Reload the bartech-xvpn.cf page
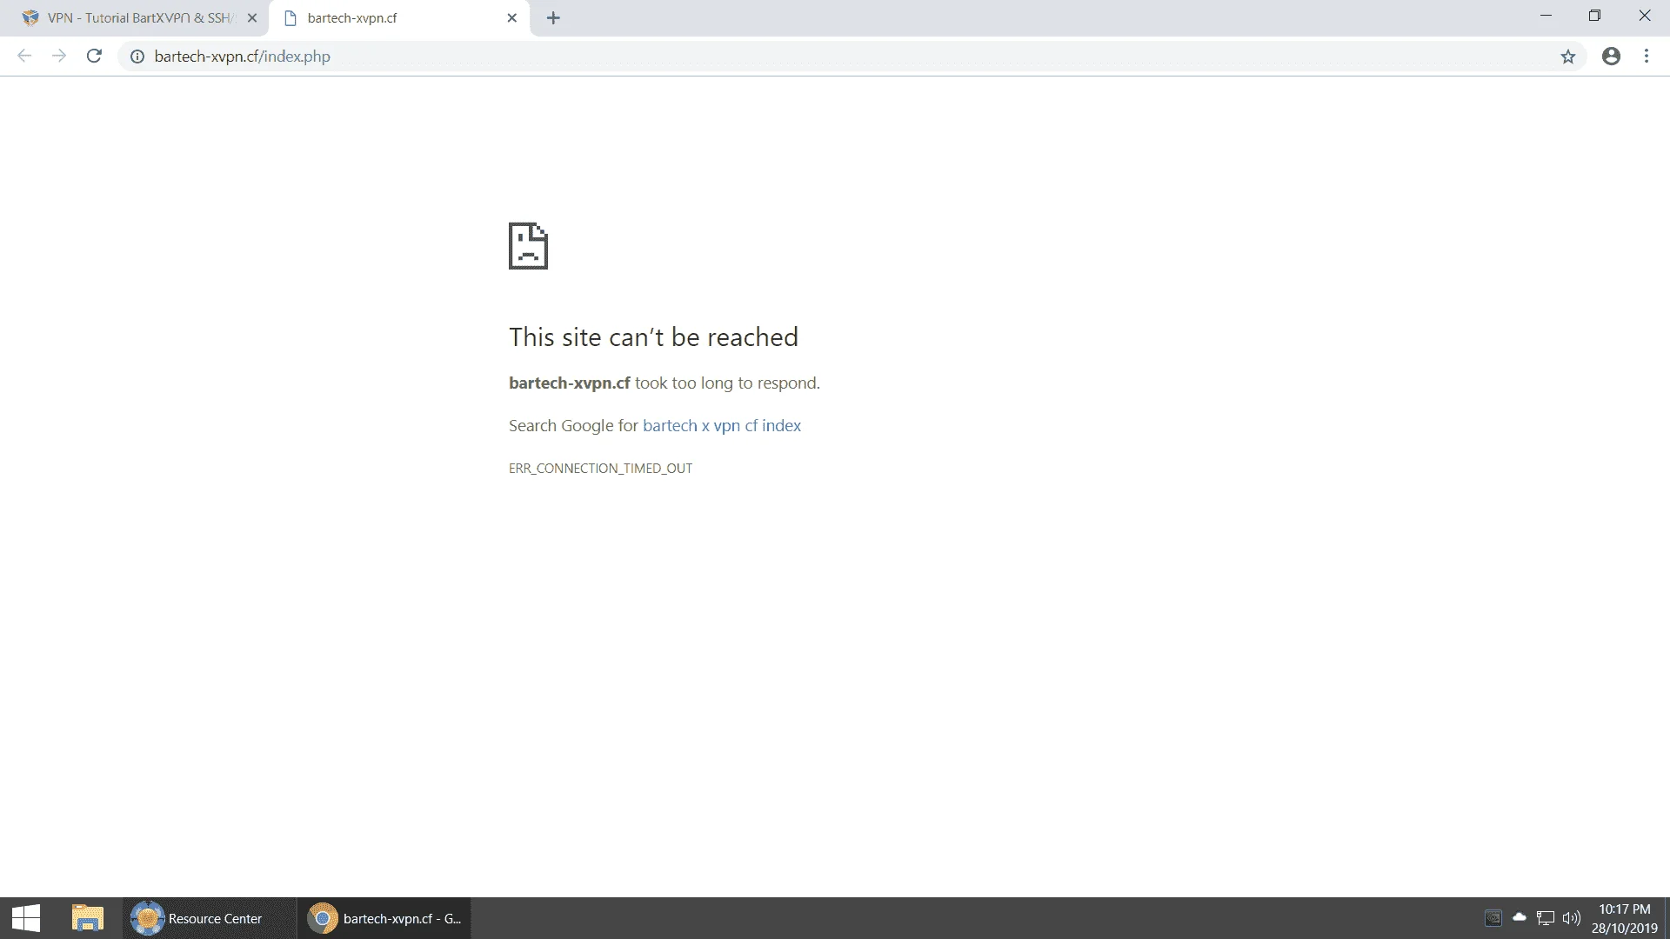 [94, 57]
